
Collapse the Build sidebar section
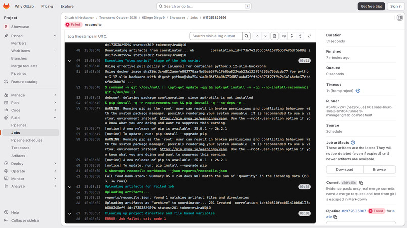(30, 118)
